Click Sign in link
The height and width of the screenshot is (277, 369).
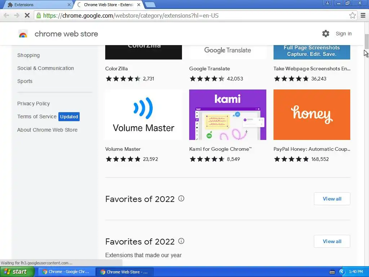[x=343, y=34]
